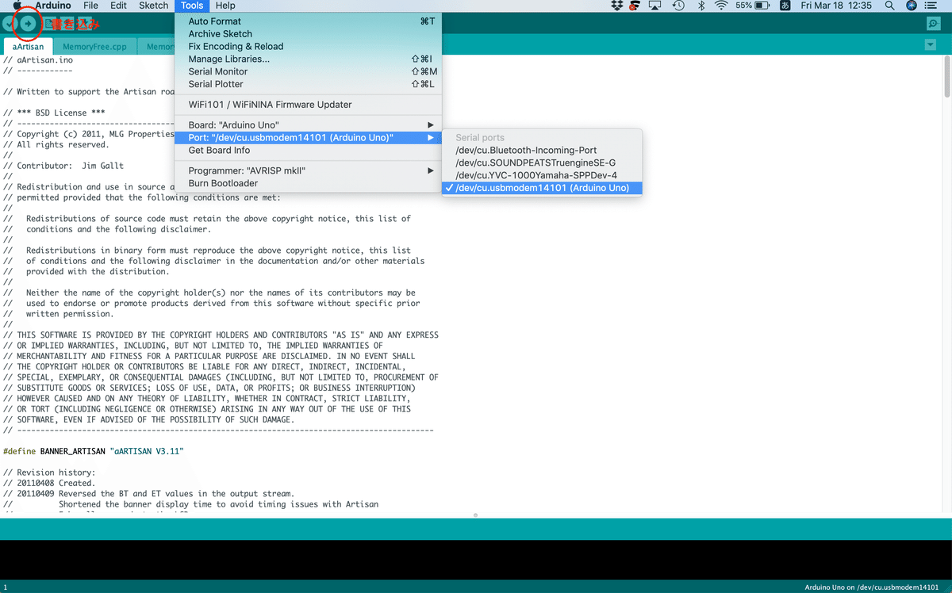
Task: Select /dev/cu.YVC-1000Yamaha-SPPDev-4 port
Action: point(542,175)
